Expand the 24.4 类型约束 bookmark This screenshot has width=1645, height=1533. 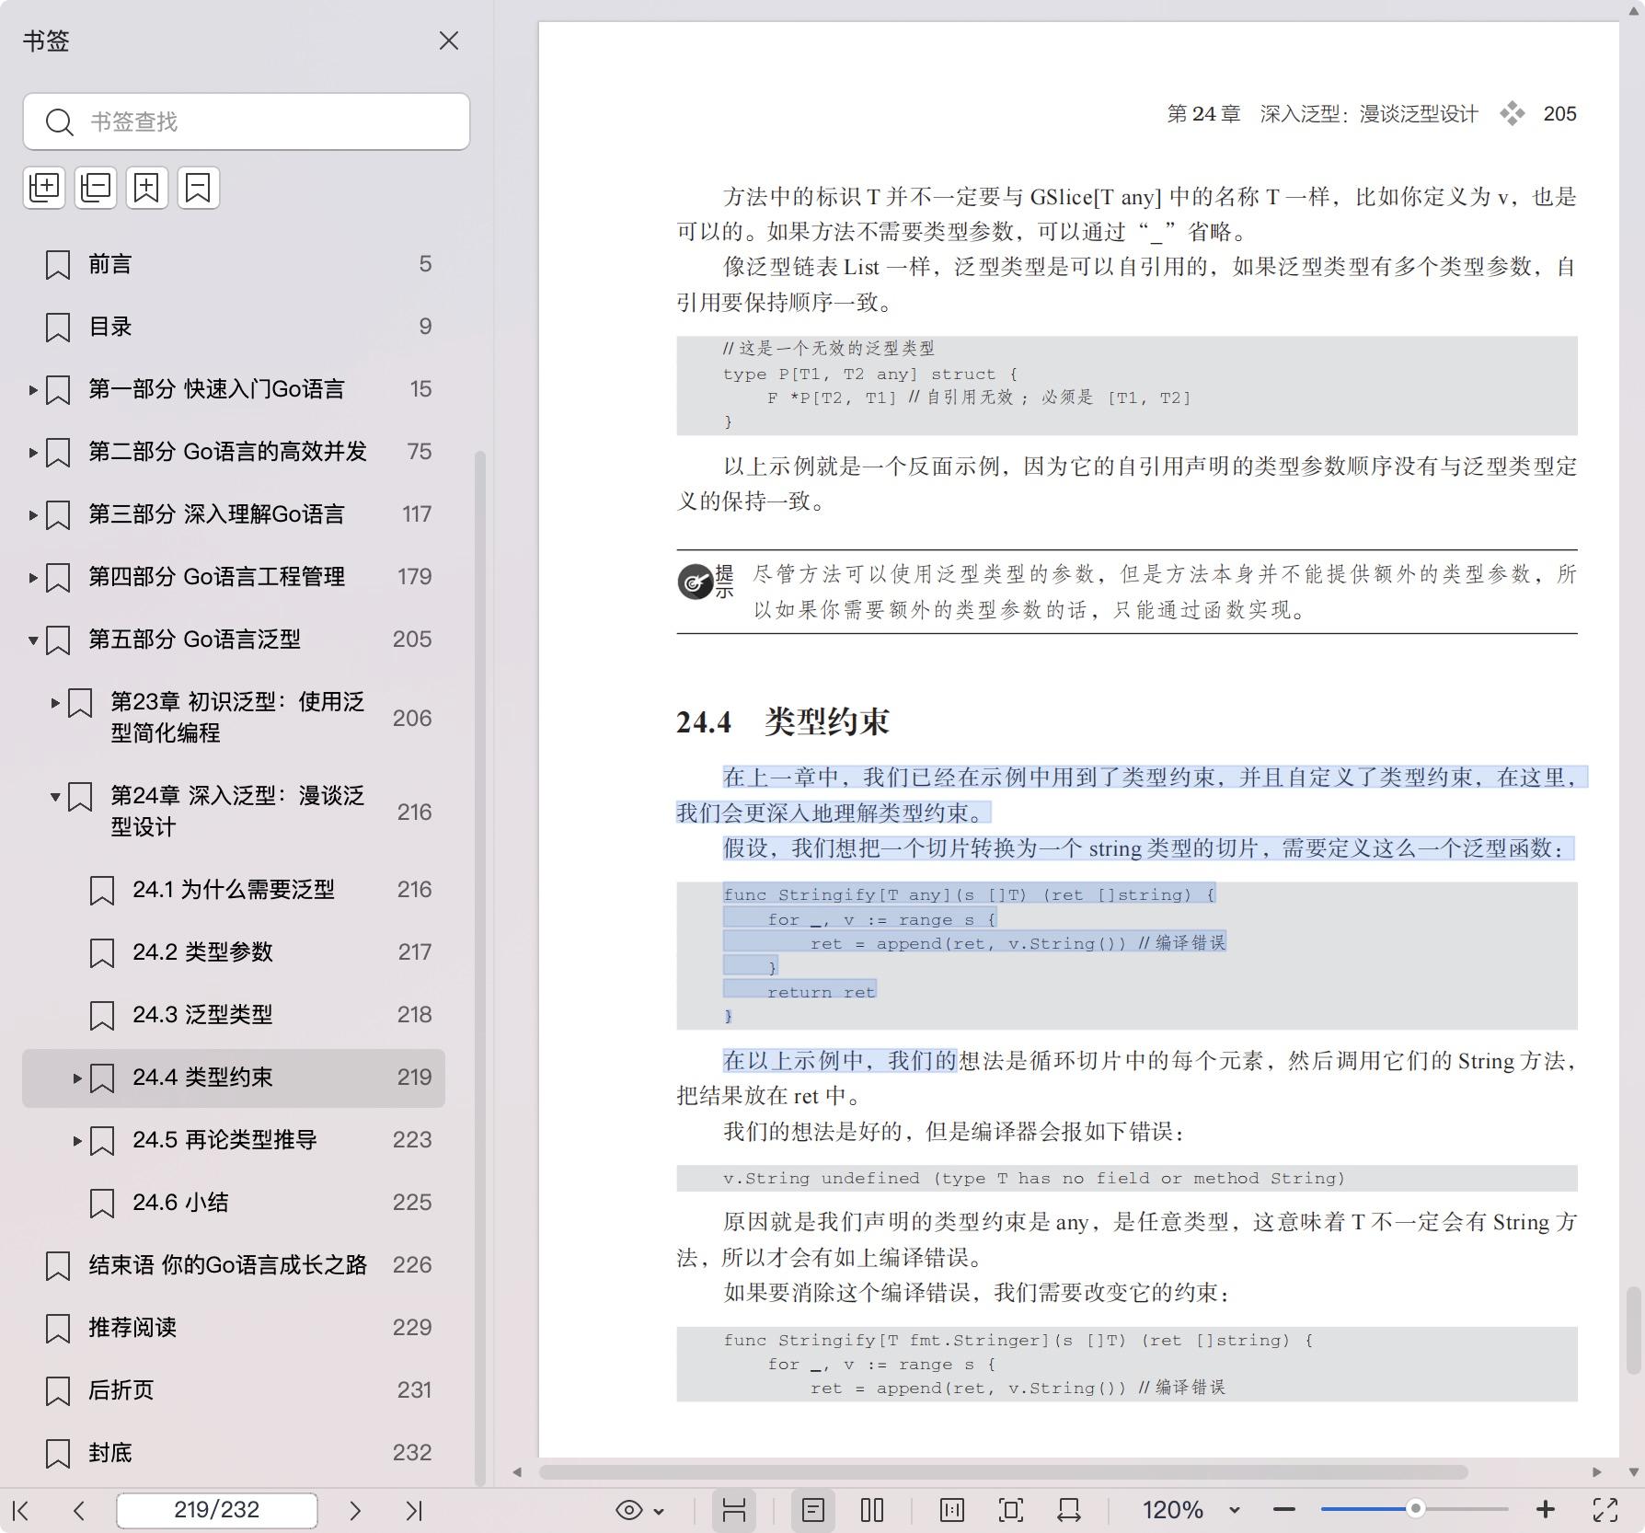point(77,1078)
